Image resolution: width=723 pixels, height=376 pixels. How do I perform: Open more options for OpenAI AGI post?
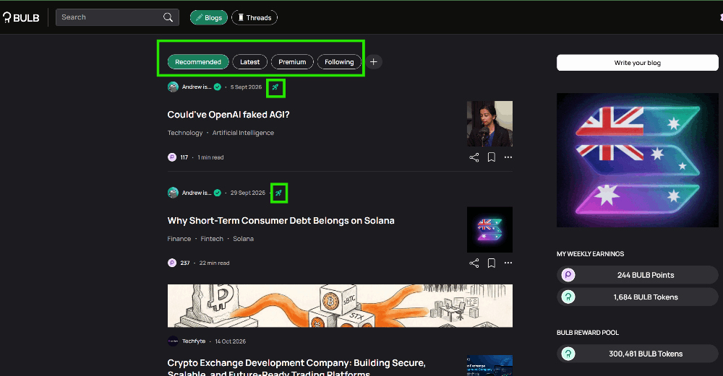(508, 157)
